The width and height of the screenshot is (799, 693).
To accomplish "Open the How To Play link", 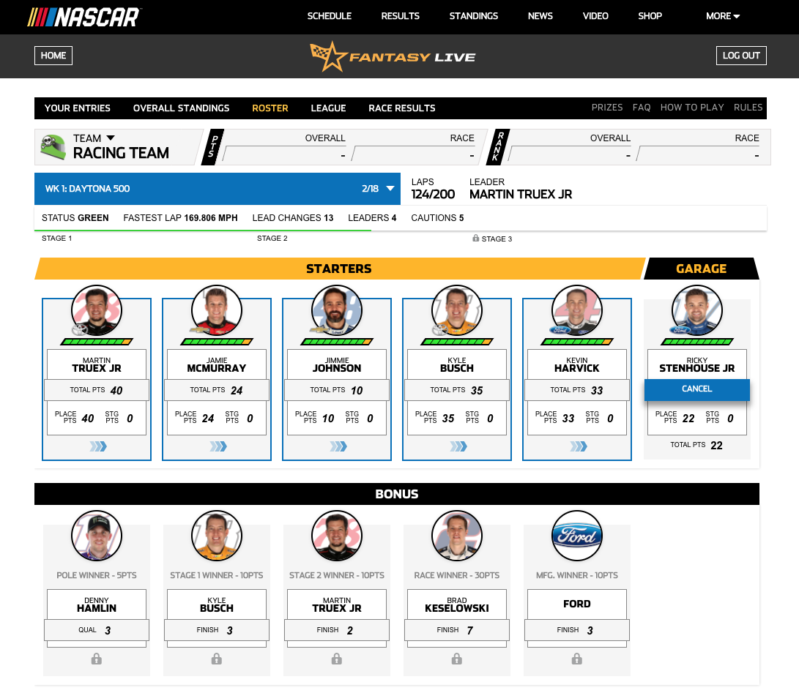I will (x=691, y=108).
